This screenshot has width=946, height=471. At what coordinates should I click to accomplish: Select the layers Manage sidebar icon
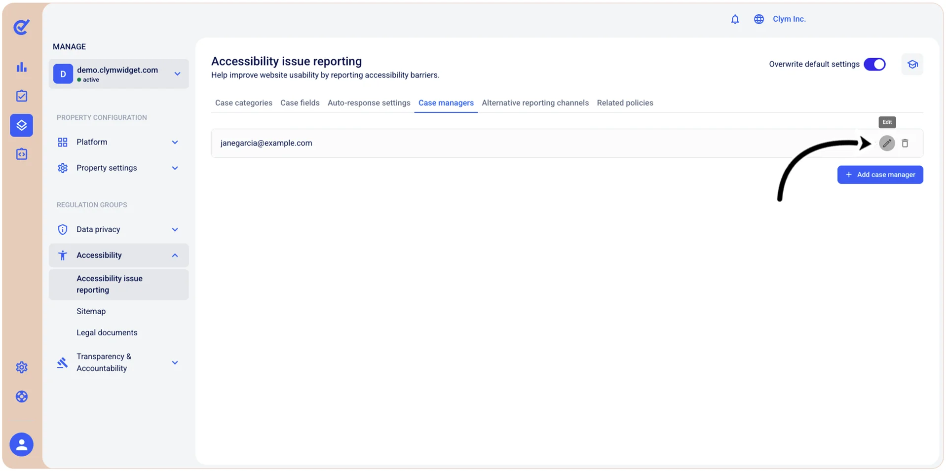pyautogui.click(x=21, y=125)
